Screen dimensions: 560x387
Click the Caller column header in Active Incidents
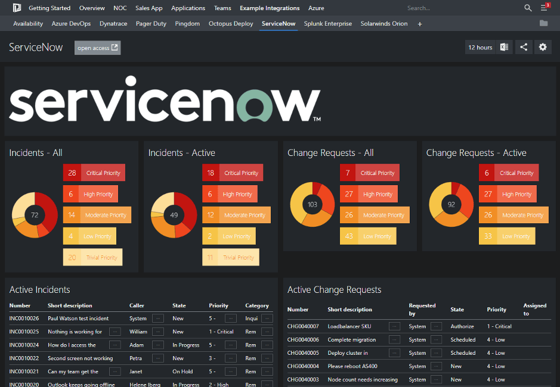coord(137,305)
